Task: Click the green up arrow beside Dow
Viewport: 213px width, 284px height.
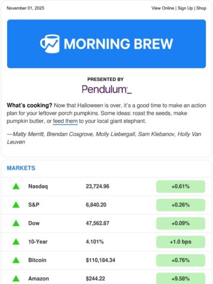Action: [x=16, y=223]
